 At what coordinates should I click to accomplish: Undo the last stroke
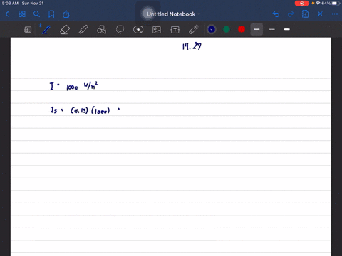click(276, 14)
